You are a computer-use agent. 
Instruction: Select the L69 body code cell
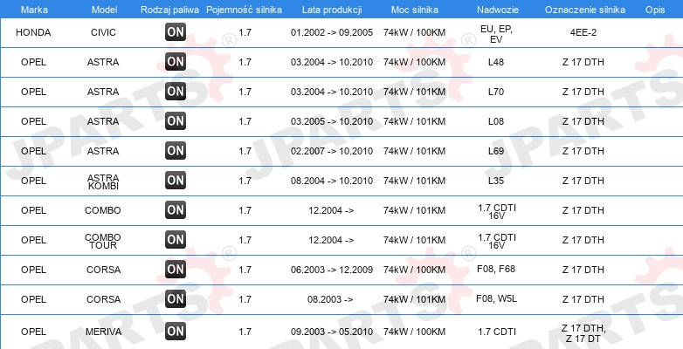point(496,151)
